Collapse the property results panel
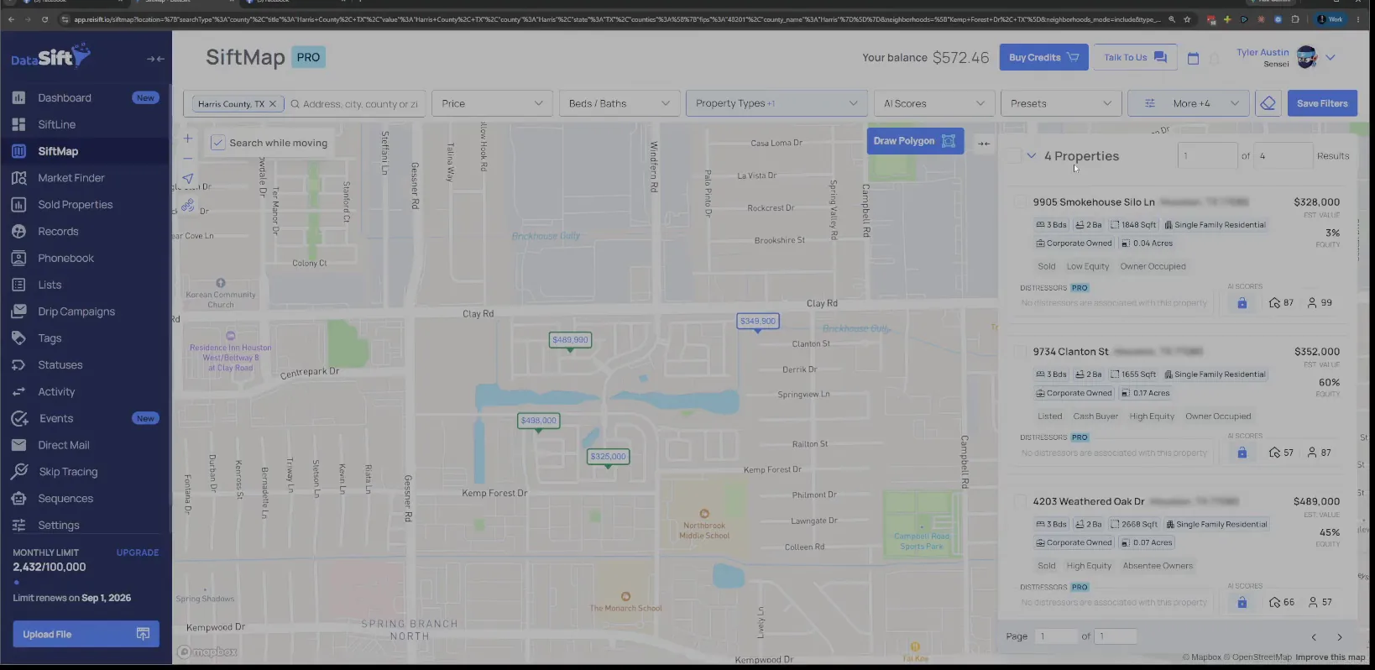The width and height of the screenshot is (1375, 670). tap(984, 144)
